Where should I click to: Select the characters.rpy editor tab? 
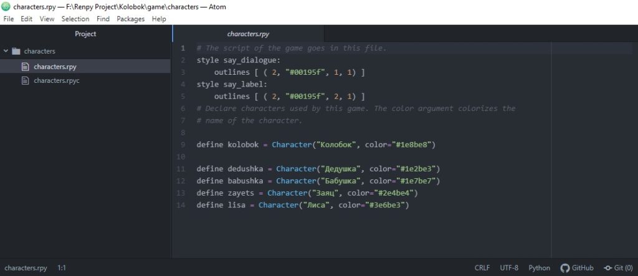pyautogui.click(x=248, y=34)
